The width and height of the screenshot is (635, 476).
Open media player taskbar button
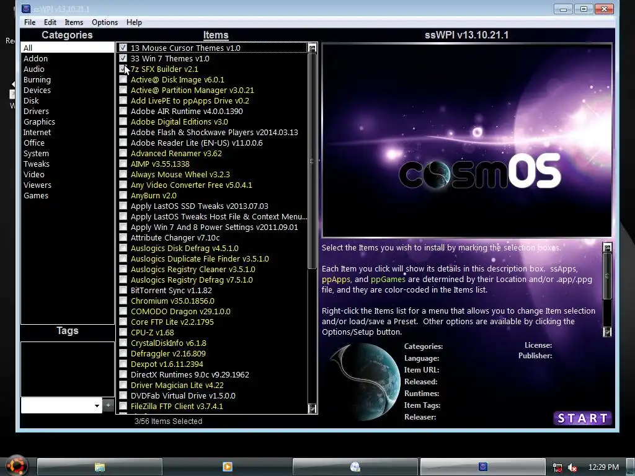228,467
